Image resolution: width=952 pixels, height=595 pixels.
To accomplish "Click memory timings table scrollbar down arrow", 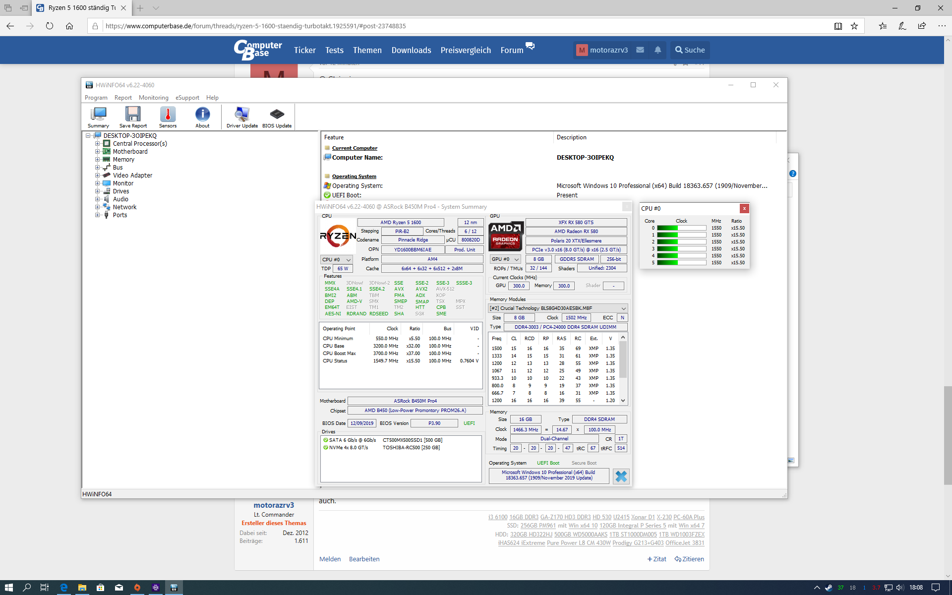I will point(623,401).
